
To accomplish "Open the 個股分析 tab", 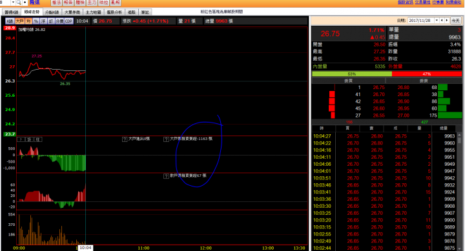I will 114,12.
